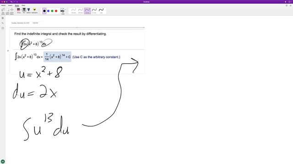This screenshot has width=293, height=164.
Task: Click the page date stamp text
Action: point(20,23)
